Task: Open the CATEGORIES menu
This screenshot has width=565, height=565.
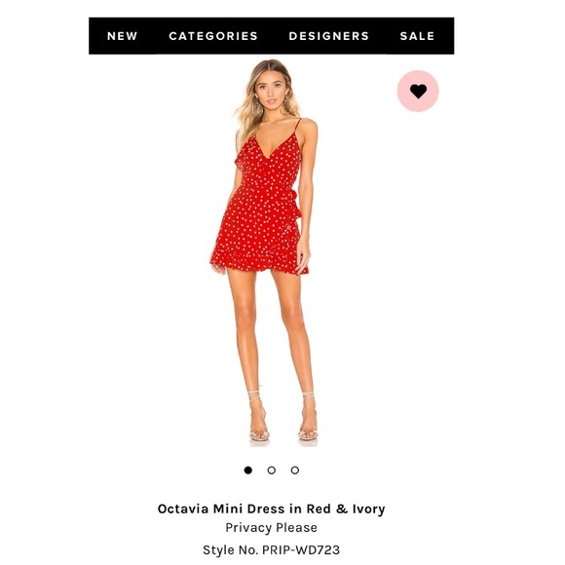Action: tap(213, 36)
